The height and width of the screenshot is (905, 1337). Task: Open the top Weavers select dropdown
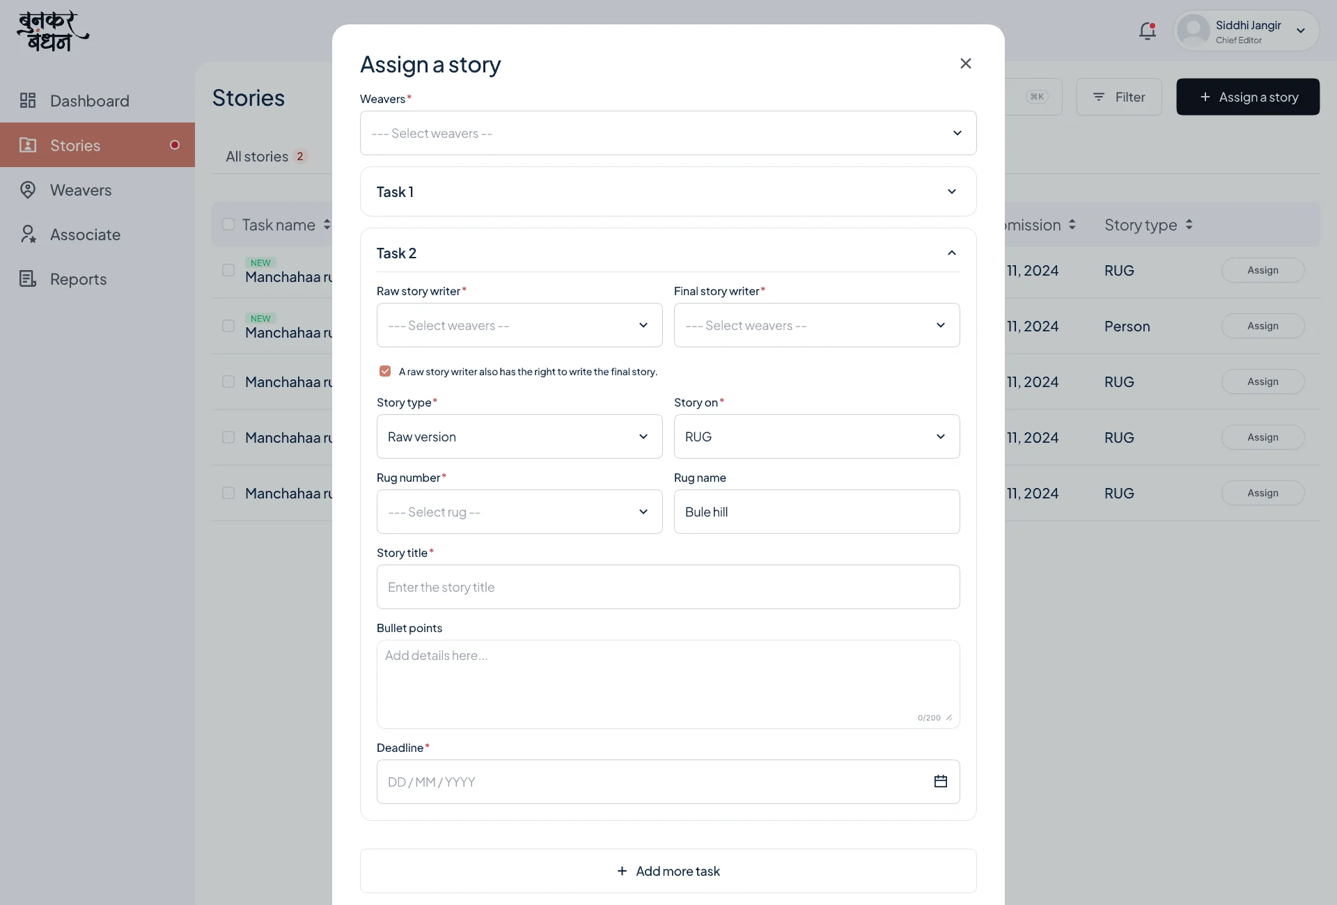668,133
